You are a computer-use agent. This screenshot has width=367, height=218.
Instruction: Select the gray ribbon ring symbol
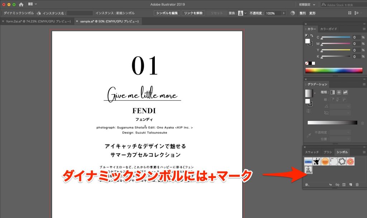tap(342, 161)
